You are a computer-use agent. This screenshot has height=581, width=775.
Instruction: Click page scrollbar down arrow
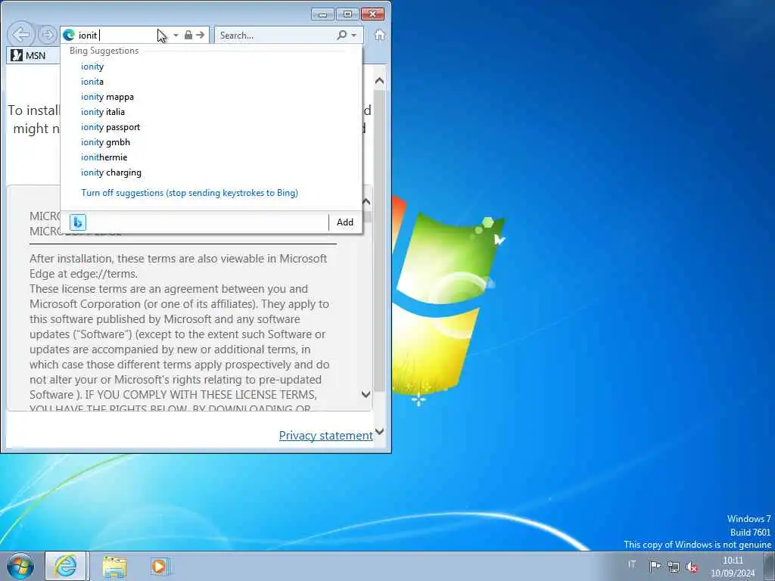[379, 431]
